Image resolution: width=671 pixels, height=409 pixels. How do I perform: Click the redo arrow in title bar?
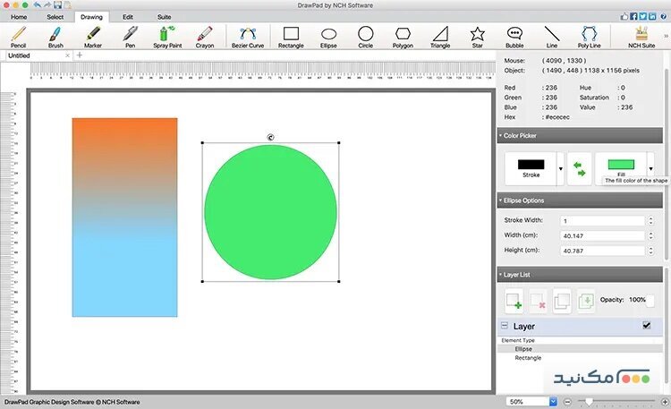(x=47, y=5)
